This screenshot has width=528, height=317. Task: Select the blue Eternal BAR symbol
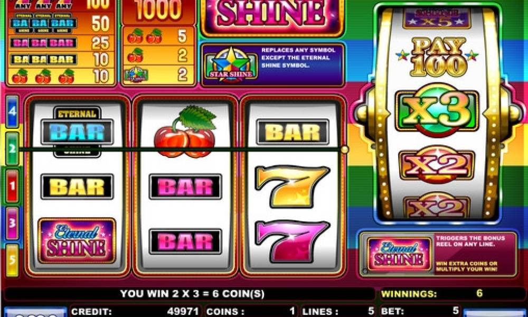77,132
